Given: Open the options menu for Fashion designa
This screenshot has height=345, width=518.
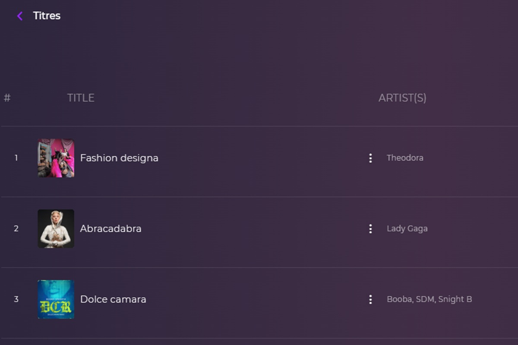Looking at the screenshot, I should (370, 158).
